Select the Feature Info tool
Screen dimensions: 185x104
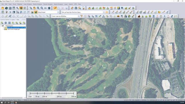(x=76, y=8)
